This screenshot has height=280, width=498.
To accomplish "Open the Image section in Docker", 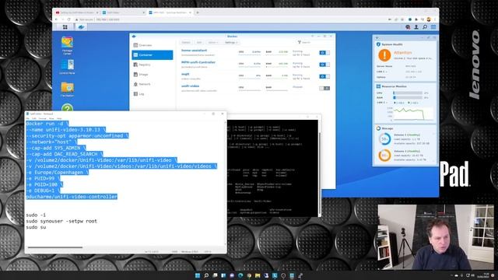I will pyautogui.click(x=153, y=75).
